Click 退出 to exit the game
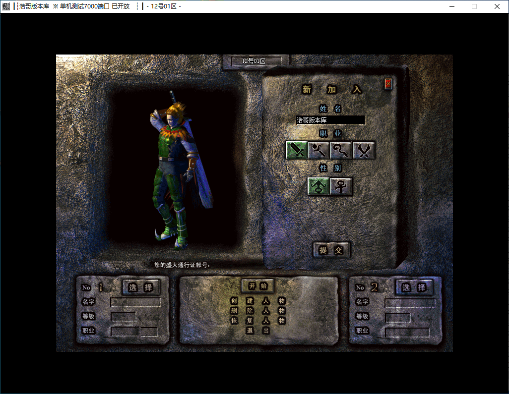Viewport: 509px width, 394px height. tap(257, 331)
